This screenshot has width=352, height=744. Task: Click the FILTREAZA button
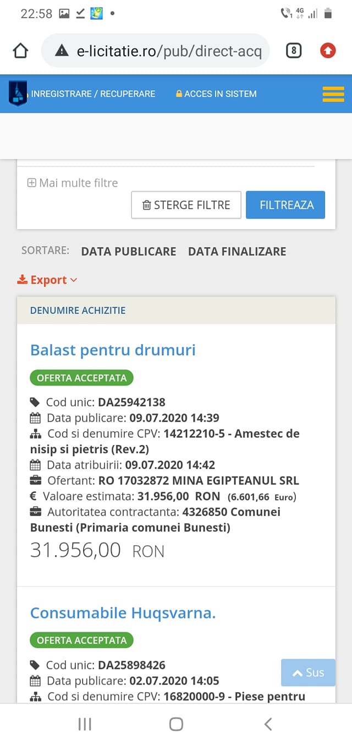(285, 205)
